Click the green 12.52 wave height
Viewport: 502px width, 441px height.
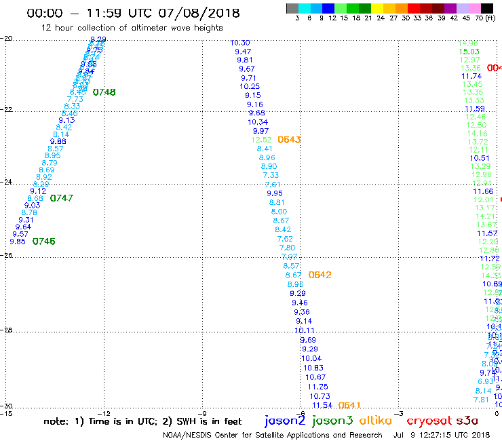[x=261, y=140]
